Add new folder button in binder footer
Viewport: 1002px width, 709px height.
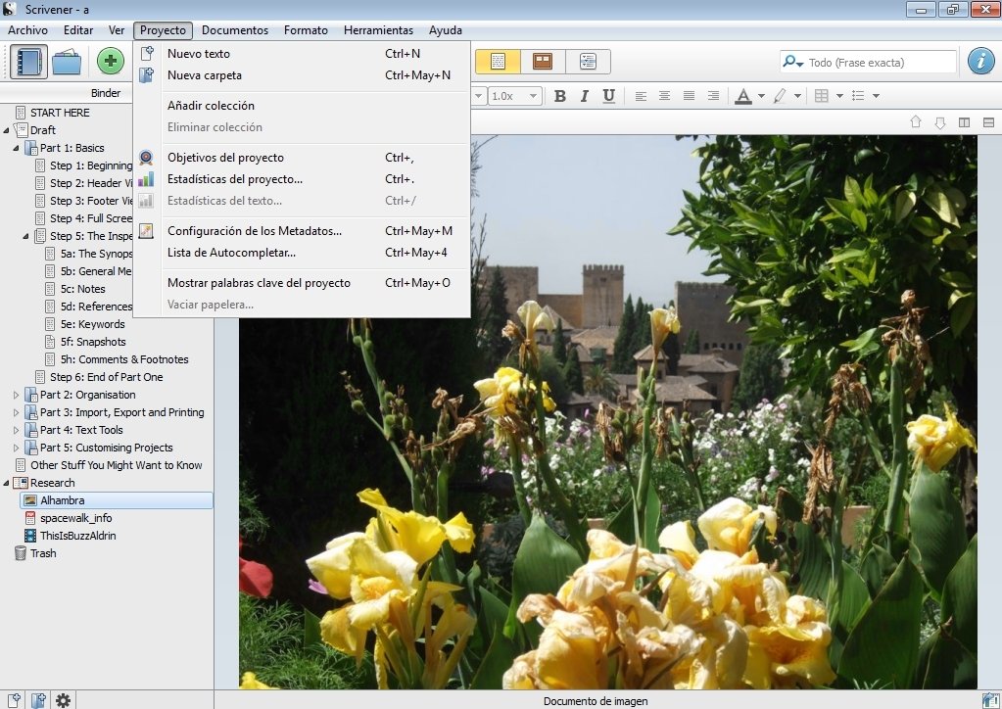point(38,700)
